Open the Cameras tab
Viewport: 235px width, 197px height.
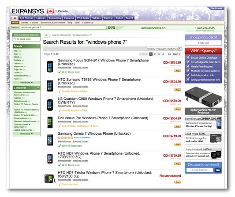pos(69,18)
